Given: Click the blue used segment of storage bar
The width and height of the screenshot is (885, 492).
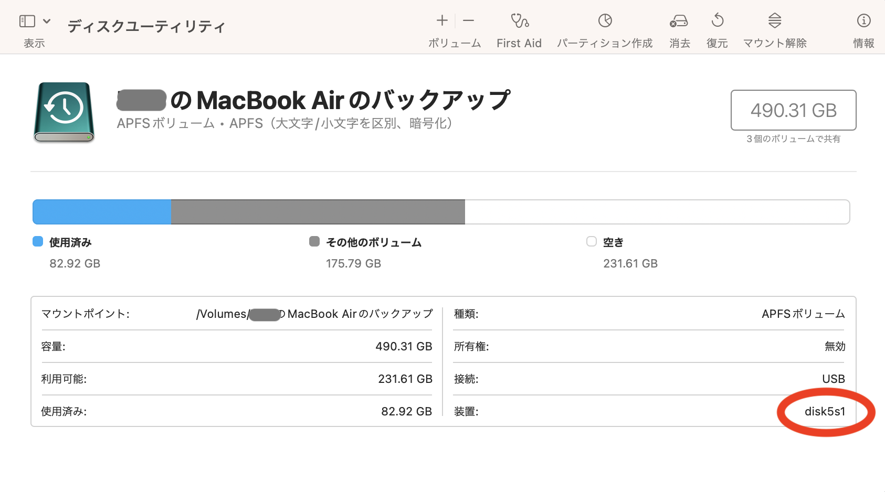Looking at the screenshot, I should [x=102, y=212].
